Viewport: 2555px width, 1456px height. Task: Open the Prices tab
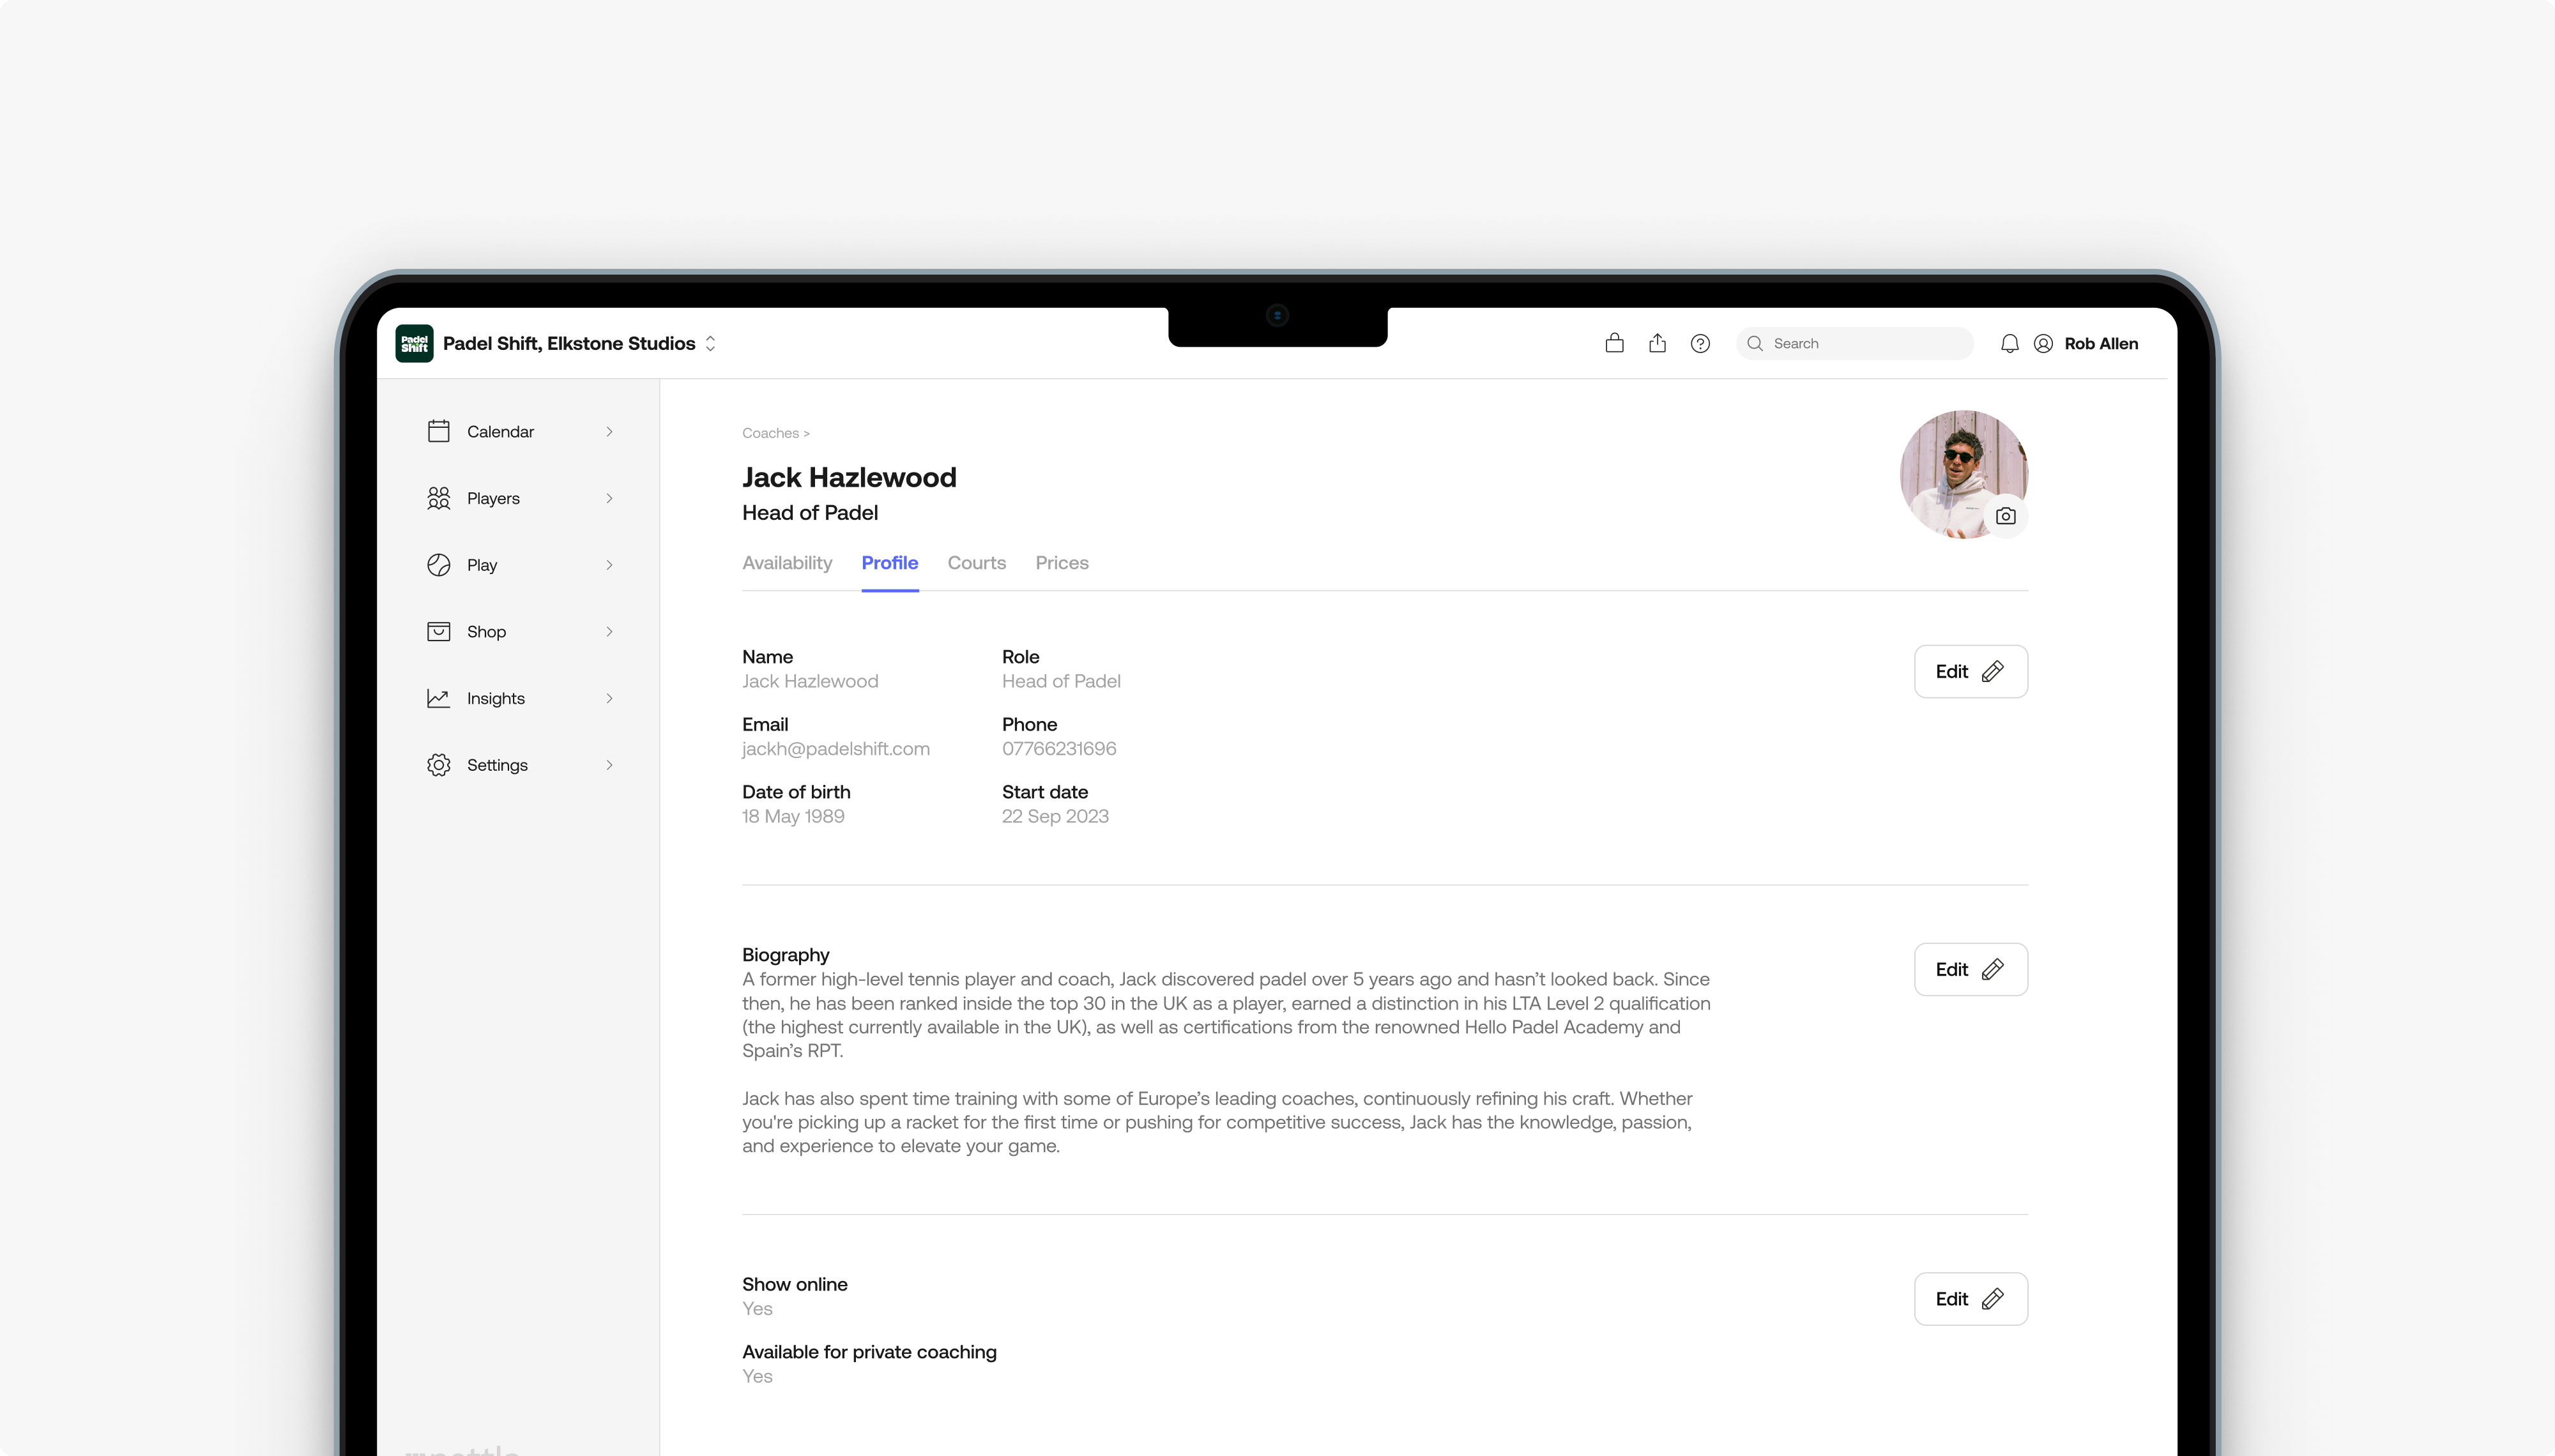coord(1061,563)
